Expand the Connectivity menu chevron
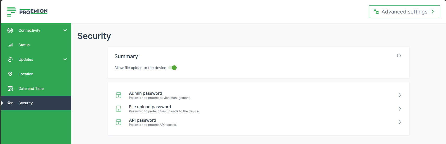The height and width of the screenshot is (144, 446). pos(65,30)
